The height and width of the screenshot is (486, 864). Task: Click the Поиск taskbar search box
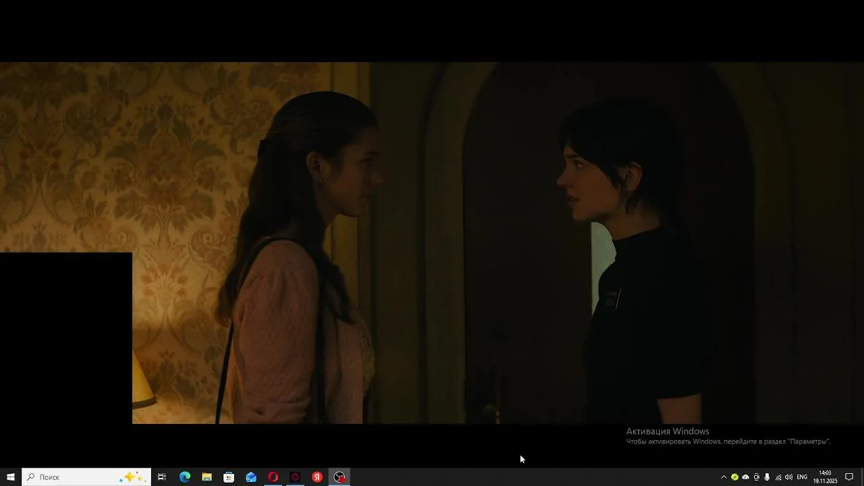point(86,477)
